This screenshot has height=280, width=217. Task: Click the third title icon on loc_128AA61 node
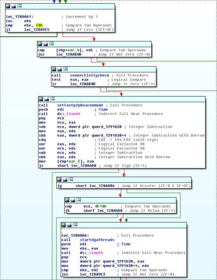[19, 6]
